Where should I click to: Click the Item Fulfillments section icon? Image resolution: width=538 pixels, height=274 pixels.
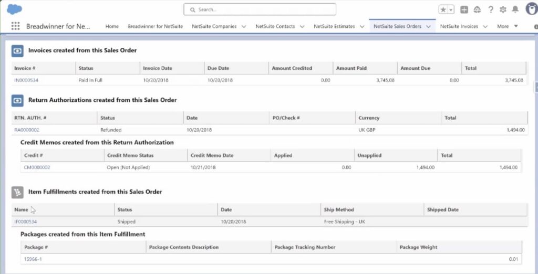[17, 193]
